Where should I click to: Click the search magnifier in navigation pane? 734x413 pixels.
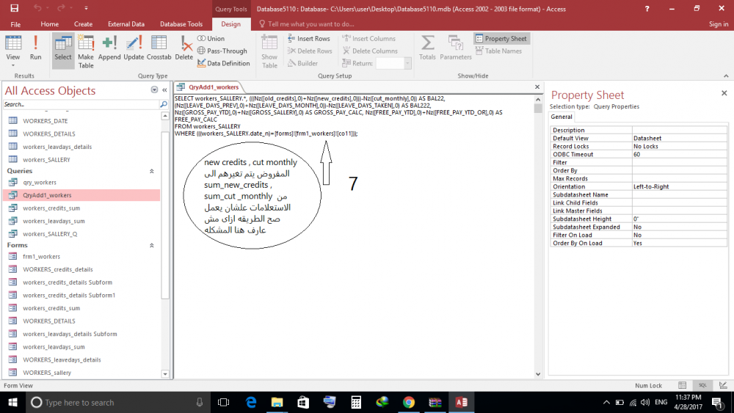[x=164, y=104]
